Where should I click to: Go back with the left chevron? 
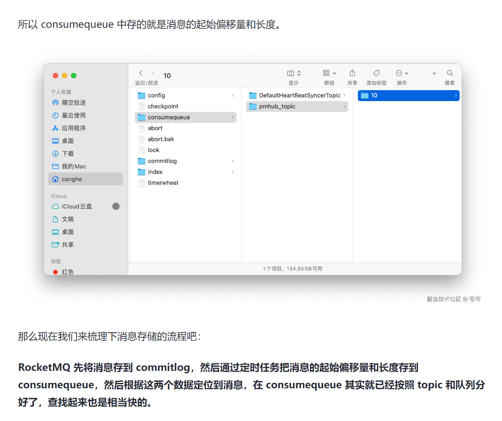(141, 73)
